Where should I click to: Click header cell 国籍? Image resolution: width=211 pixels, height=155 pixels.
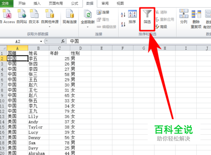click(17, 53)
